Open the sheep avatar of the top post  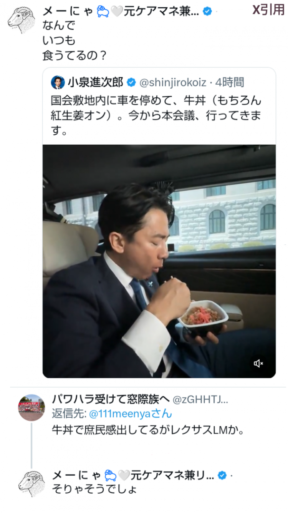click(x=21, y=20)
